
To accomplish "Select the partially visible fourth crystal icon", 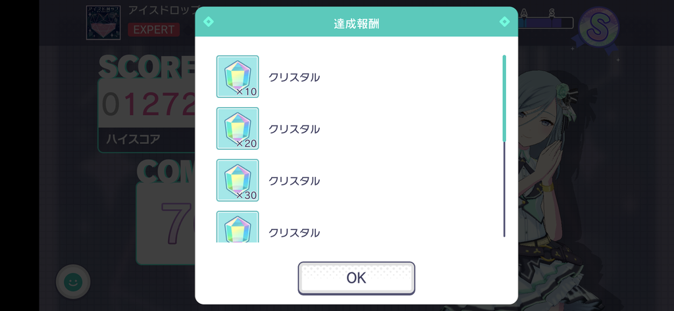I will point(238,227).
